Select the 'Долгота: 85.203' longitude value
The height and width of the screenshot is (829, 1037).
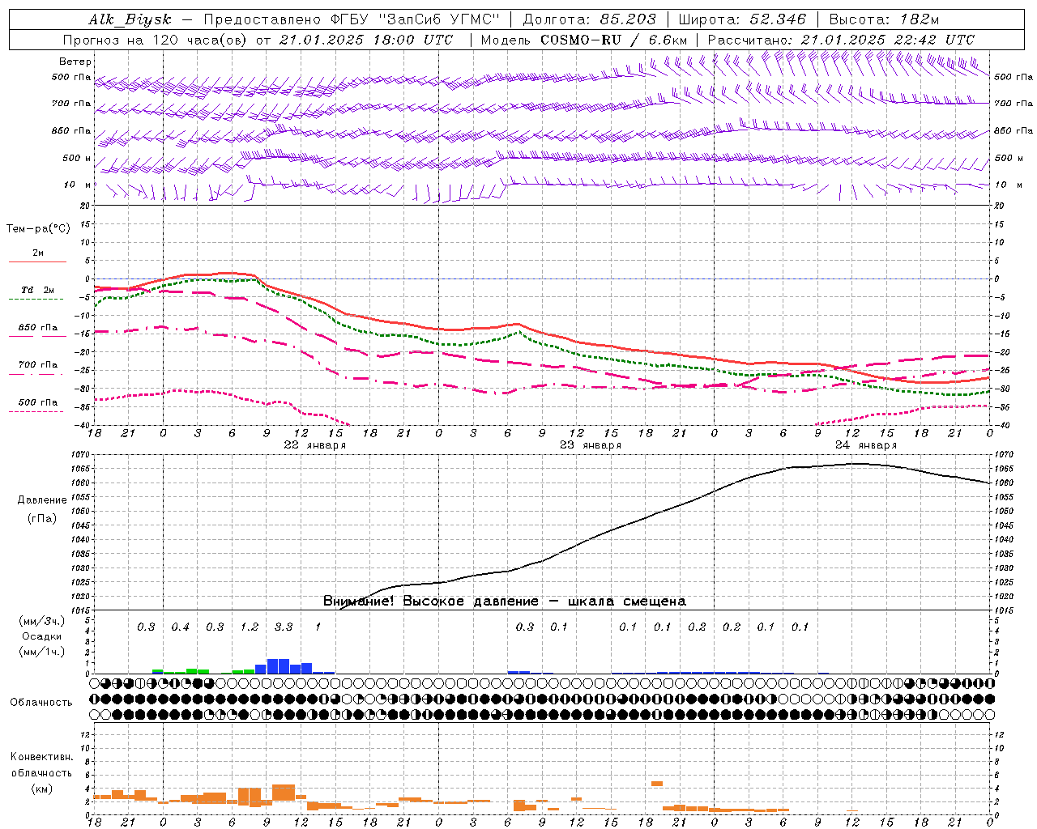point(590,20)
